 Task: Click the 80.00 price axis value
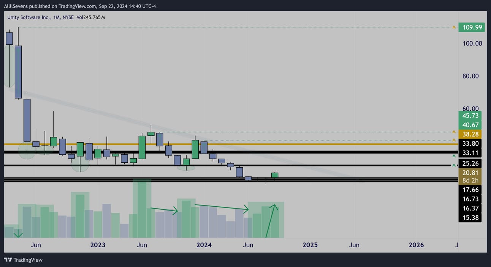coord(470,76)
